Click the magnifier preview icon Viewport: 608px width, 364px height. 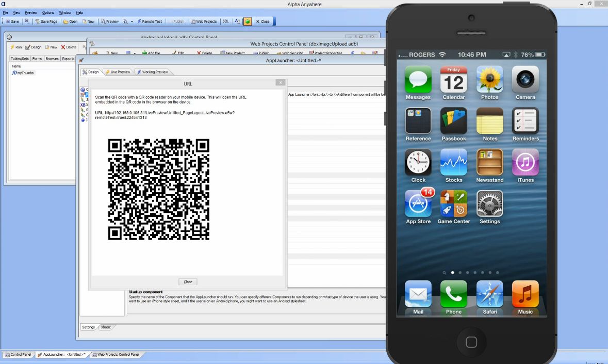pos(125,21)
